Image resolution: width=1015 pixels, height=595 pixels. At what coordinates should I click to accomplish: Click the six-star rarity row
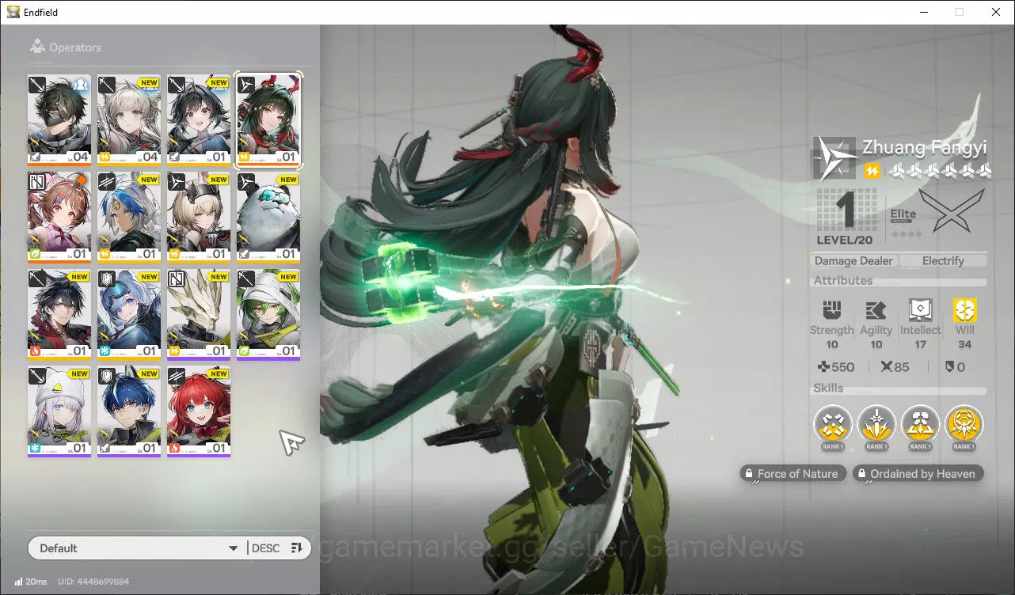[x=941, y=171]
